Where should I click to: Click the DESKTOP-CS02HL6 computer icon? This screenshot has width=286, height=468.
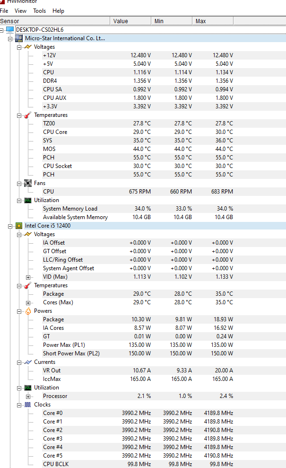pos(10,30)
